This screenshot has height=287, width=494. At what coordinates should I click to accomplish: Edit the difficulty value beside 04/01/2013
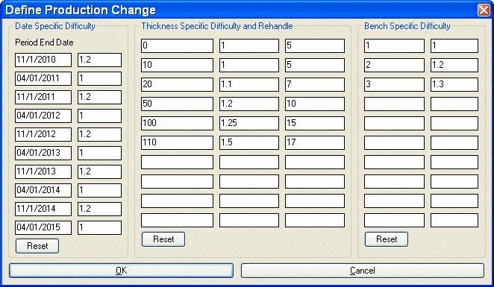point(99,153)
